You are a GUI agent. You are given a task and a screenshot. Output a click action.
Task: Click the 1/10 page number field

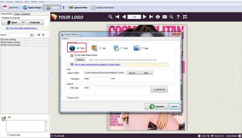pyautogui.click(x=134, y=17)
